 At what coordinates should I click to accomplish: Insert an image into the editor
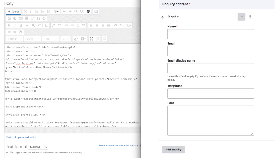9,18
